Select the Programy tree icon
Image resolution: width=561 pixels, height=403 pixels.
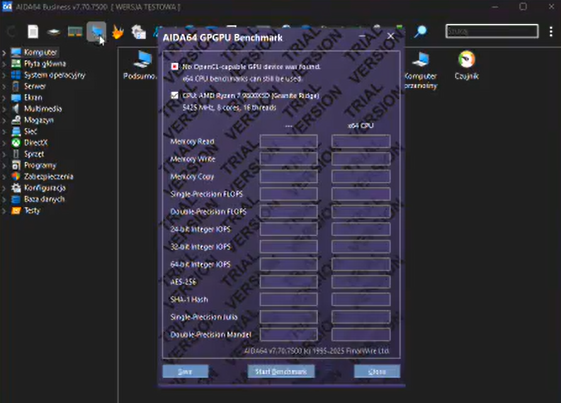tap(16, 165)
